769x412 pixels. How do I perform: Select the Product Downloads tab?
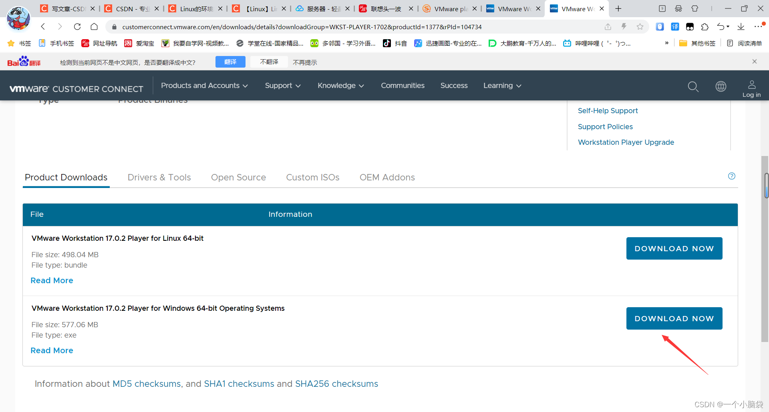pyautogui.click(x=66, y=177)
